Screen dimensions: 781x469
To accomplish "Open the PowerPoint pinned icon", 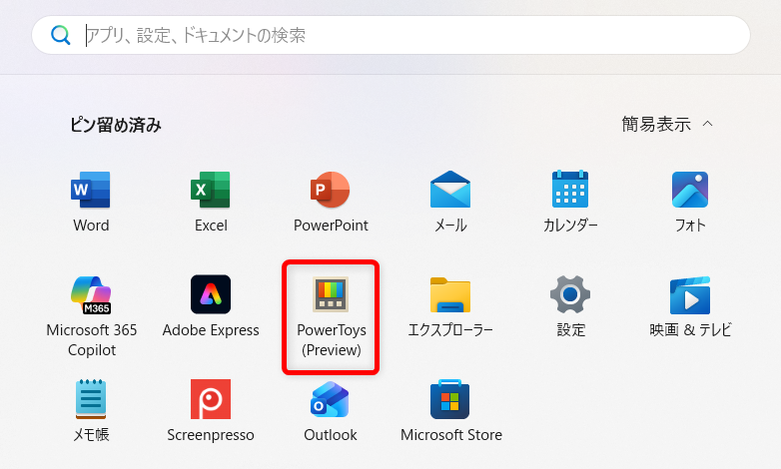I will coord(331,190).
